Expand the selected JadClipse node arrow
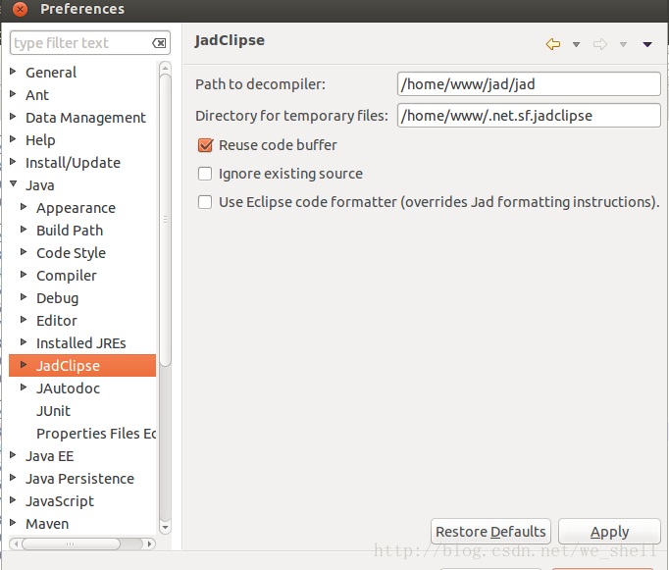Screen dimensions: 669x570 coord(24,365)
